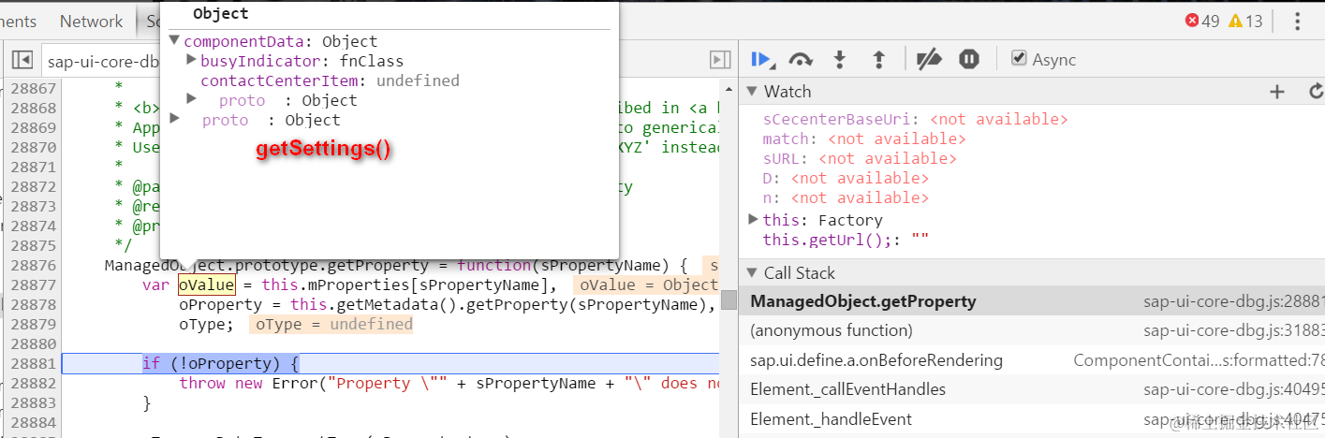
Task: Select the (anonymous function) call frame
Action: pyautogui.click(x=1032, y=330)
